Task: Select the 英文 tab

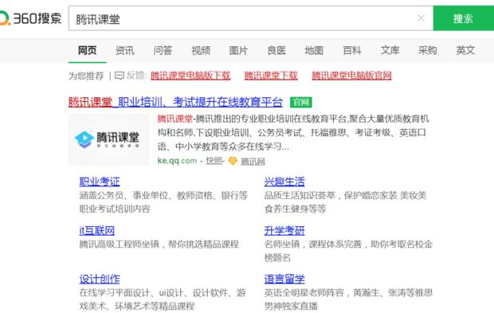Action: [x=465, y=50]
